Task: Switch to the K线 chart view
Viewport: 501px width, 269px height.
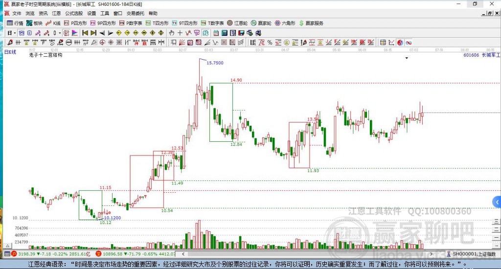Action: click(x=53, y=23)
